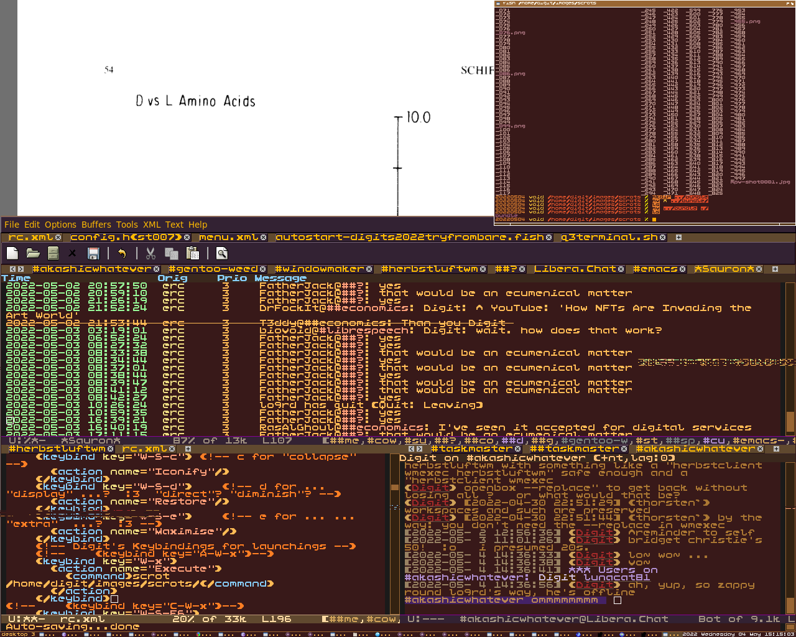Open the Text menu
The height and width of the screenshot is (637, 796).
pyautogui.click(x=175, y=225)
